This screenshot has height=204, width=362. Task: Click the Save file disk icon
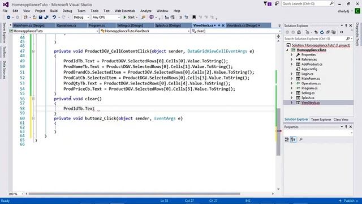point(40,18)
